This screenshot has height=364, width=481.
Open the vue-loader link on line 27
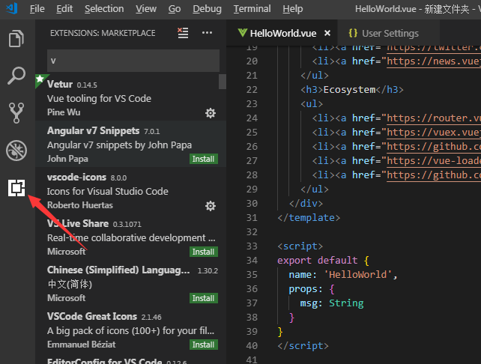tap(434, 161)
